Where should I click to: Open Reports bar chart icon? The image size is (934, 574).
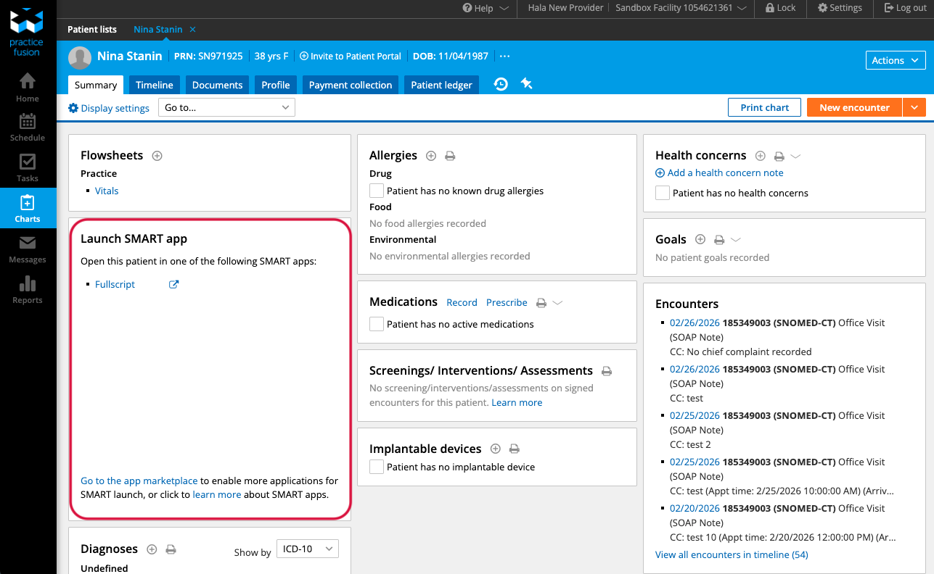pos(28,289)
